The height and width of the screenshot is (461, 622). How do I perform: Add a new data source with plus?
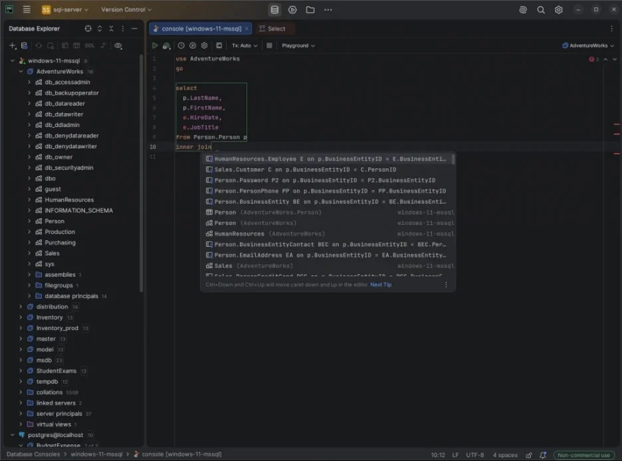[13, 46]
